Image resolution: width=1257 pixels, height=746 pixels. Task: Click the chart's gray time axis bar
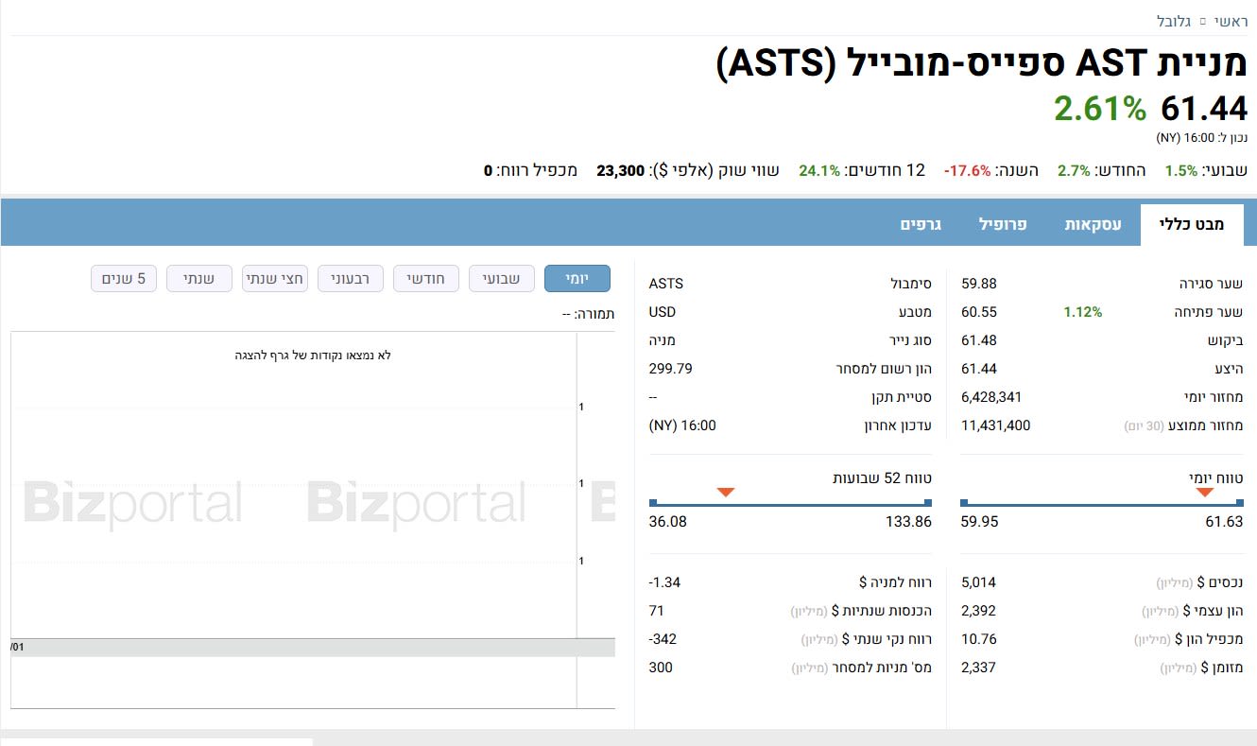coord(313,647)
